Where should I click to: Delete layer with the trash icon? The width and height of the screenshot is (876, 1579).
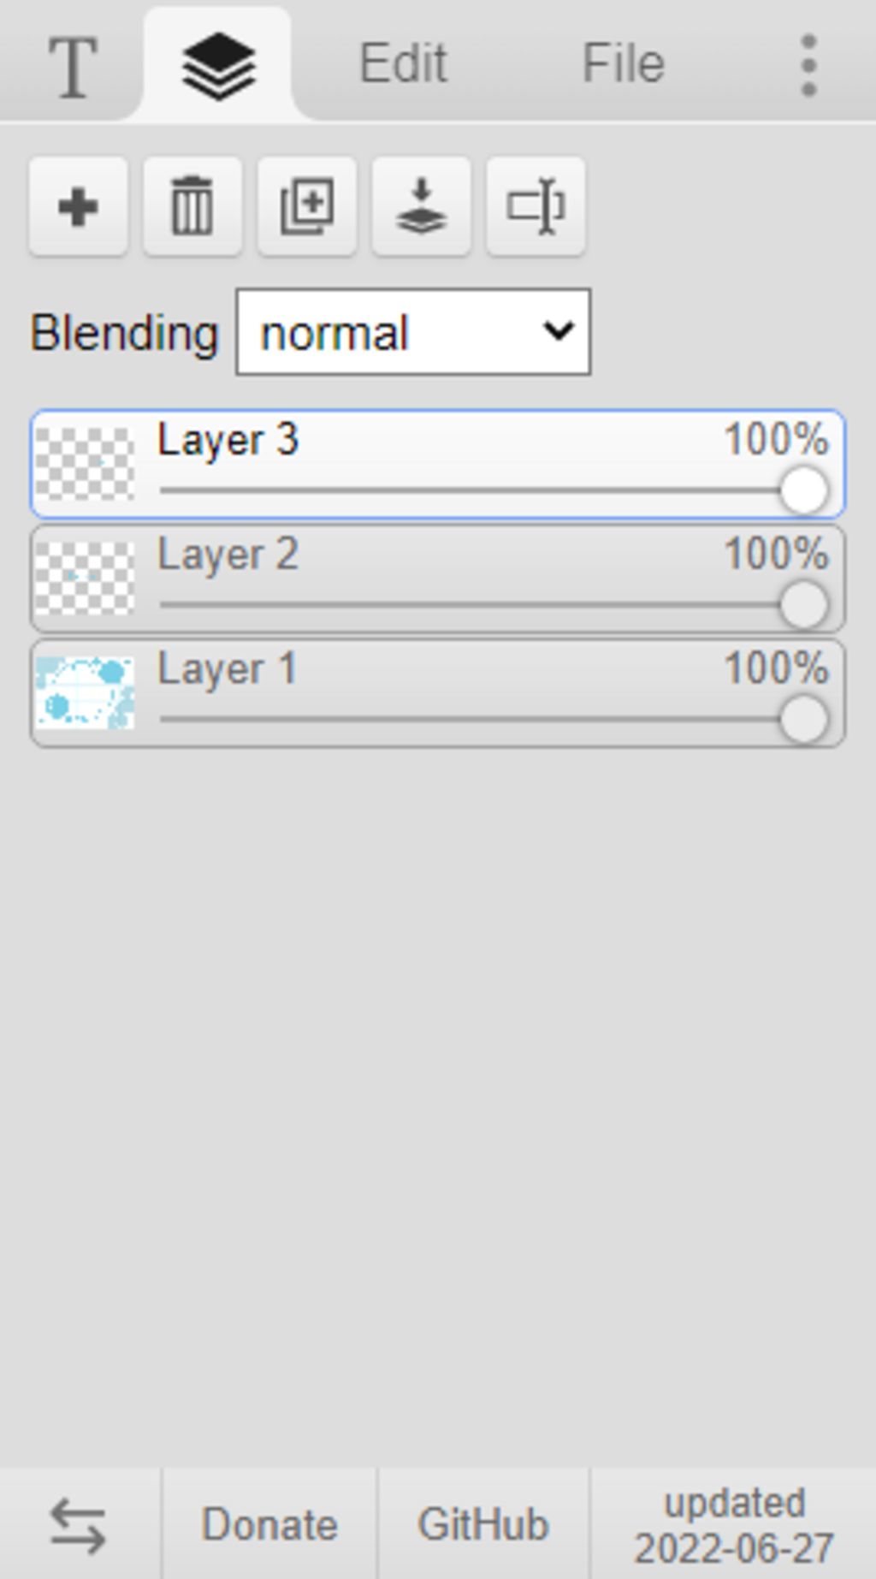coord(192,206)
